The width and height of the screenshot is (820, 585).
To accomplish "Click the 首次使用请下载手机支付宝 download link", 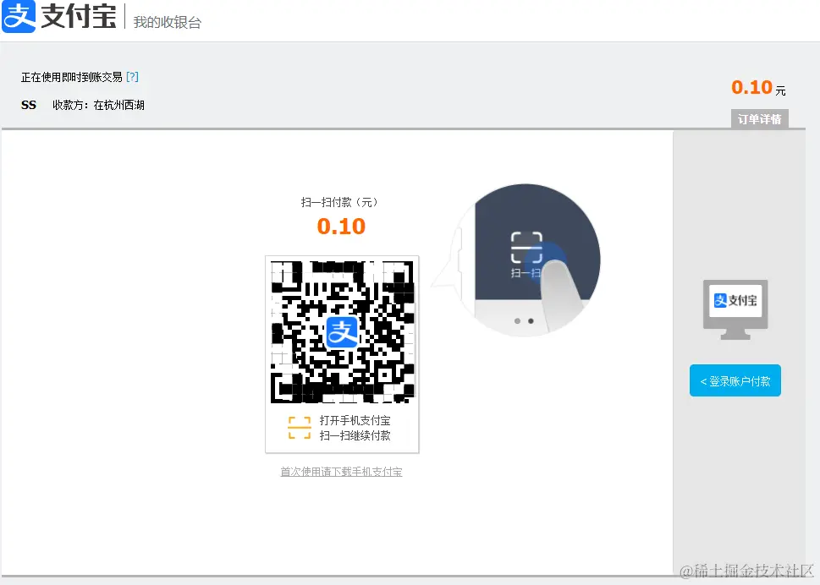I will coord(342,472).
